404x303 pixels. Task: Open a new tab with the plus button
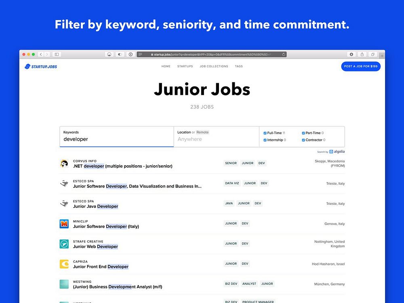click(382, 56)
